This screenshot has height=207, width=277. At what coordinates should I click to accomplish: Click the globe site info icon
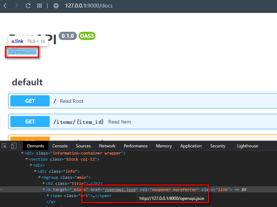coord(56,6)
